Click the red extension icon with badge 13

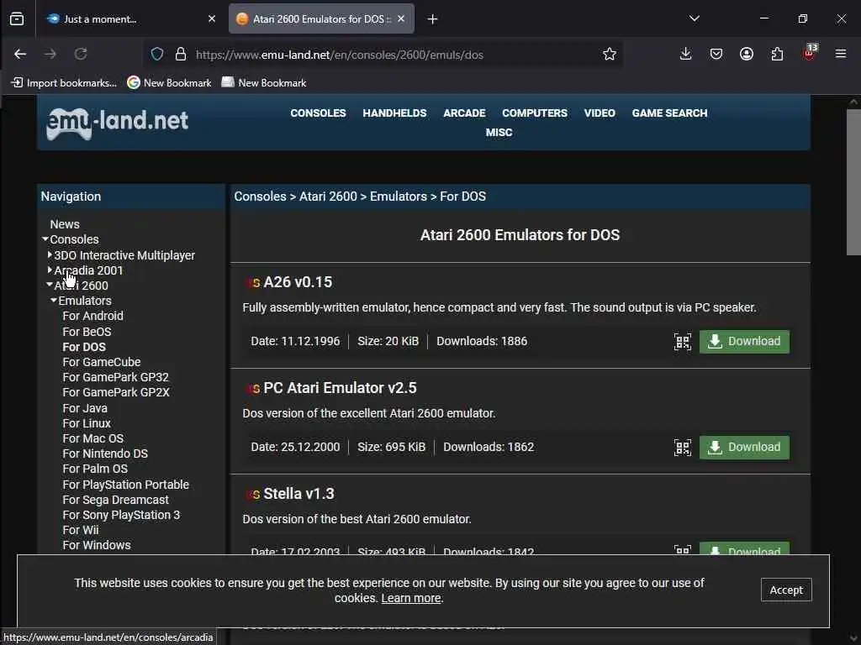(x=810, y=53)
